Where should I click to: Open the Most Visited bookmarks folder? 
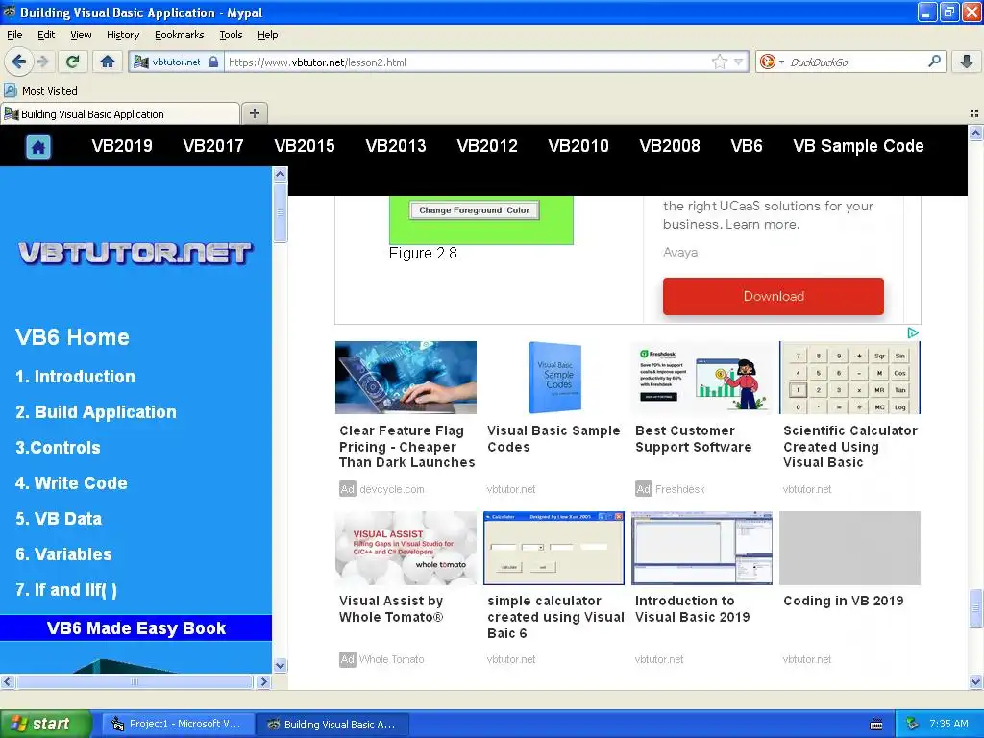click(x=41, y=91)
